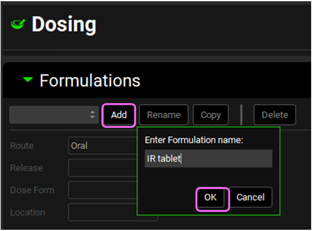Open the Route dropdown showing Oral

[102, 146]
